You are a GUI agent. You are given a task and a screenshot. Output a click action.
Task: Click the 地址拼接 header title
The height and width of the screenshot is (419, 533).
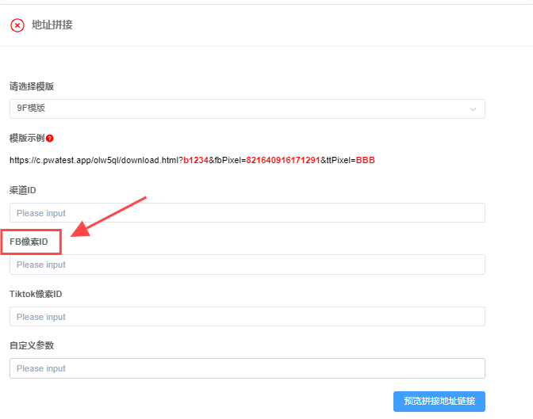coord(52,25)
